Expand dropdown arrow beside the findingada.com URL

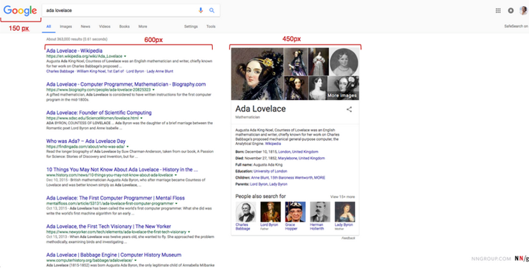click(x=128, y=146)
